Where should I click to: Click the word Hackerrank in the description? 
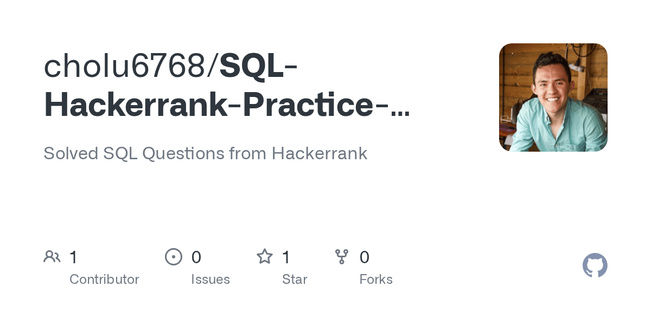(320, 154)
